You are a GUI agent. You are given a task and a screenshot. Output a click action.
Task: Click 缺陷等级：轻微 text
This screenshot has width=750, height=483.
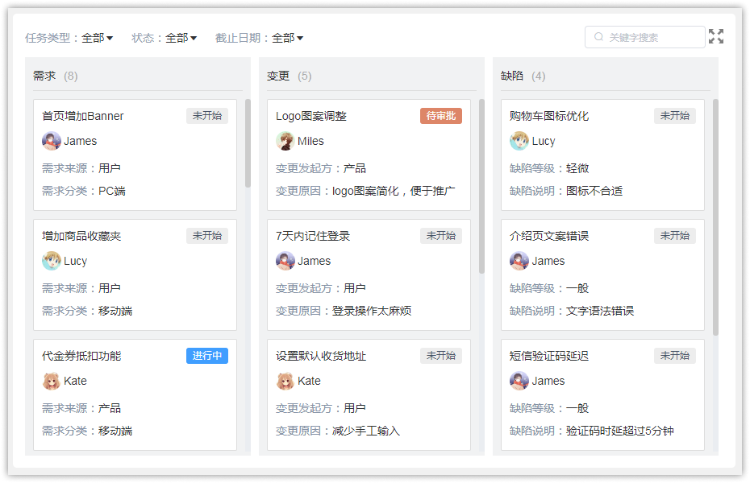pyautogui.click(x=549, y=168)
